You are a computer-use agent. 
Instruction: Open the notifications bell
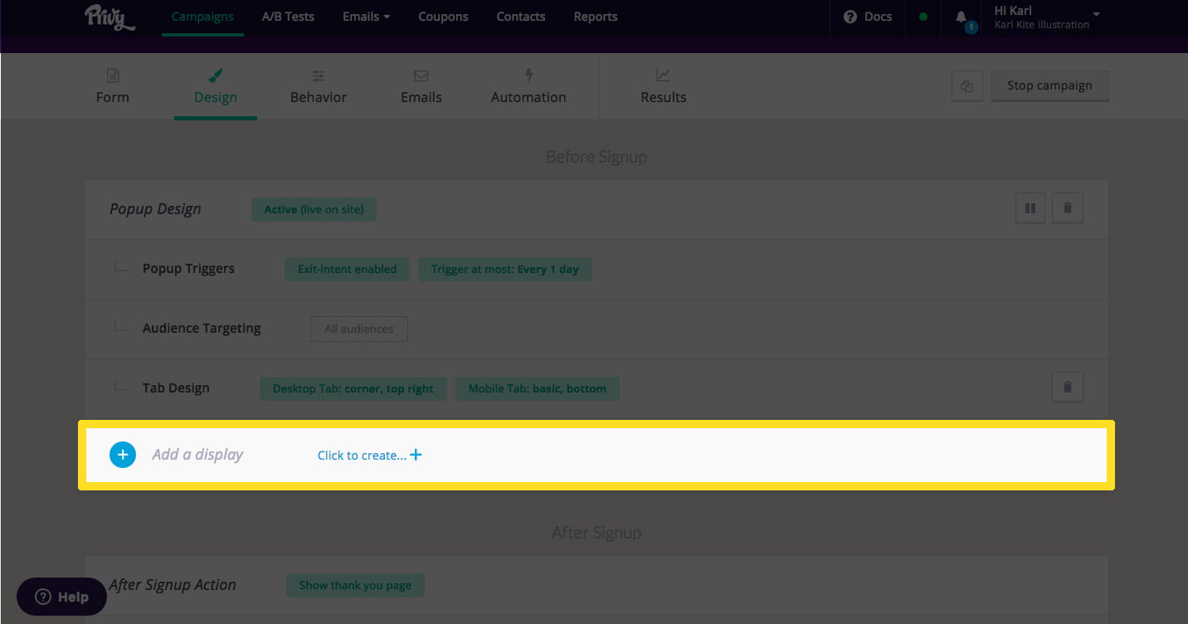pyautogui.click(x=962, y=17)
